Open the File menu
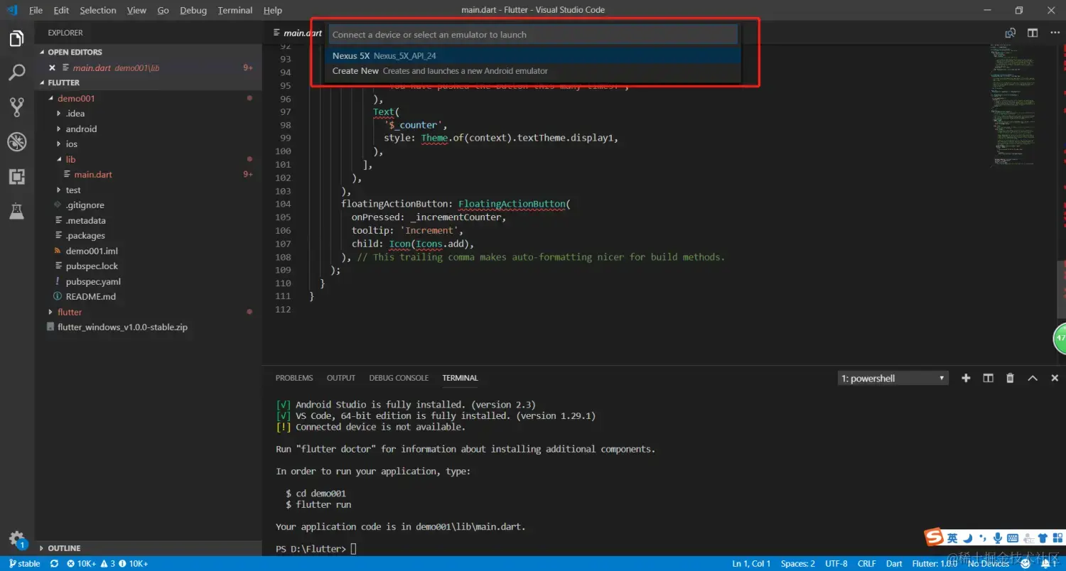 coord(36,10)
